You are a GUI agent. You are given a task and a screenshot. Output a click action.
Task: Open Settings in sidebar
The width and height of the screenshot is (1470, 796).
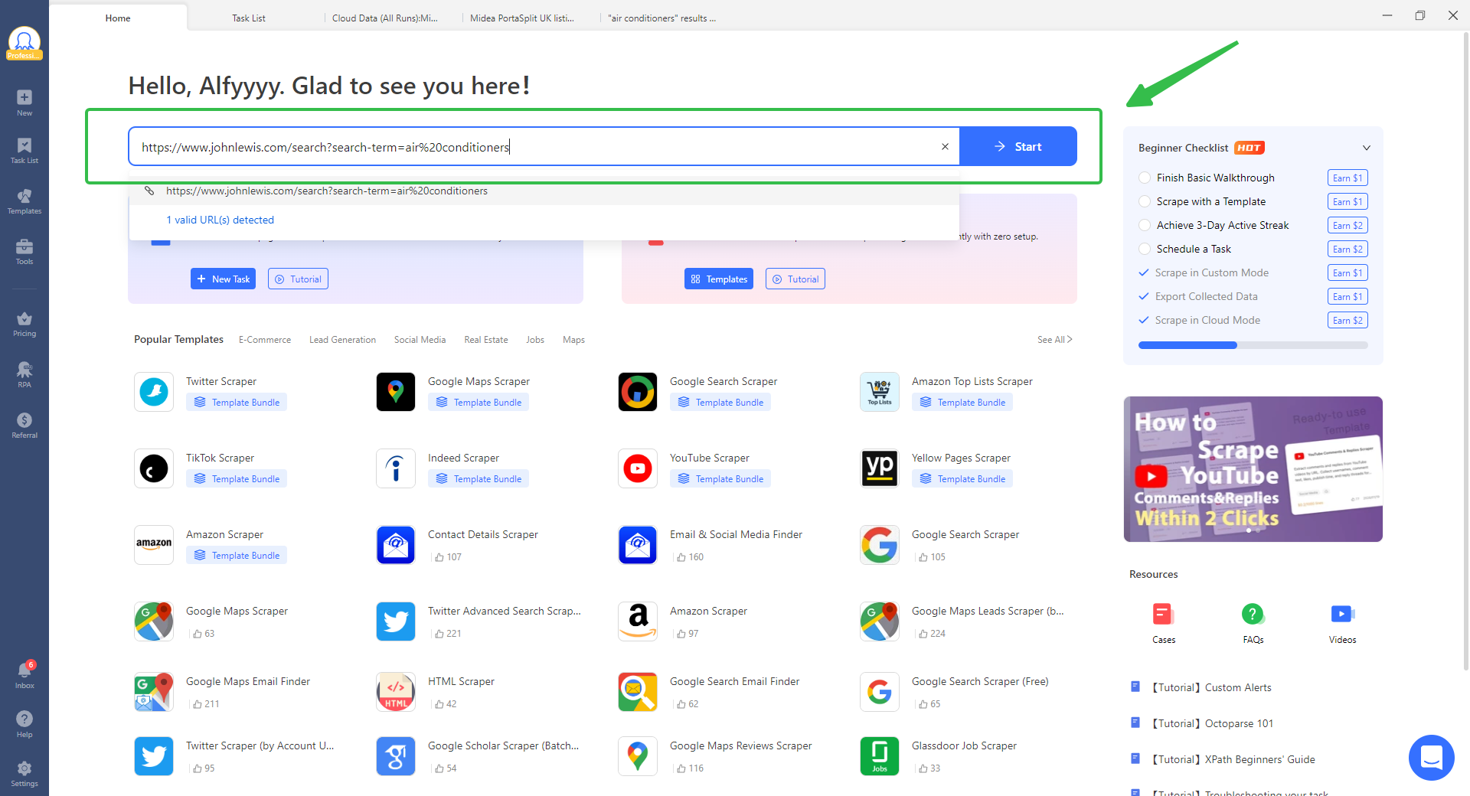(x=24, y=773)
